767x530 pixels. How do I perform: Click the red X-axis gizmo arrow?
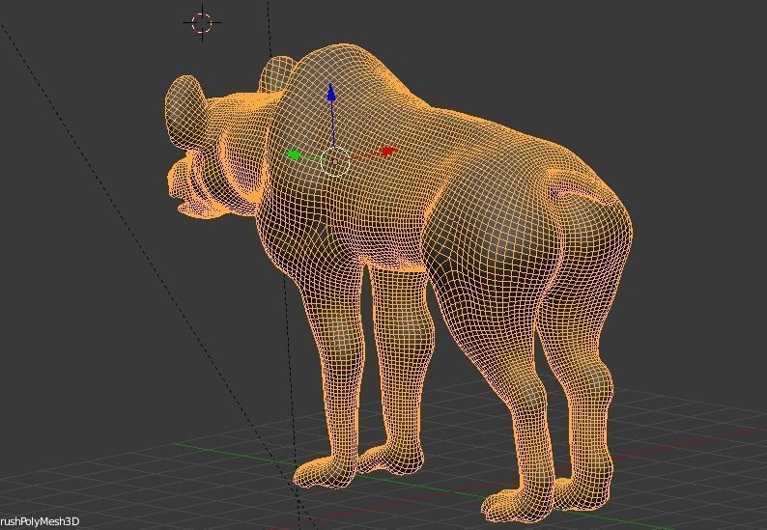[388, 151]
